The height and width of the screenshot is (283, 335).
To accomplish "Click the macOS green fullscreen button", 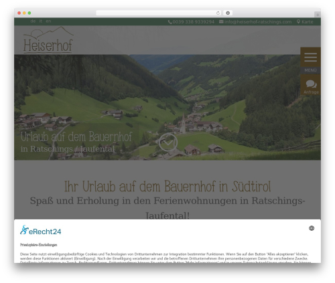I will pos(29,13).
